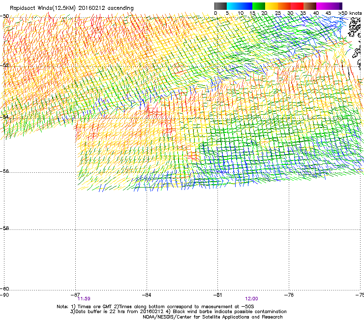This screenshot has width=364, height=320.
Task: Click the '10' label under the legend
Action: 241,13
